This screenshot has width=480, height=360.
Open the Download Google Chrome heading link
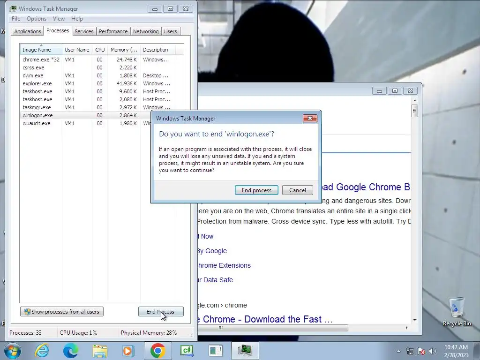point(366,187)
